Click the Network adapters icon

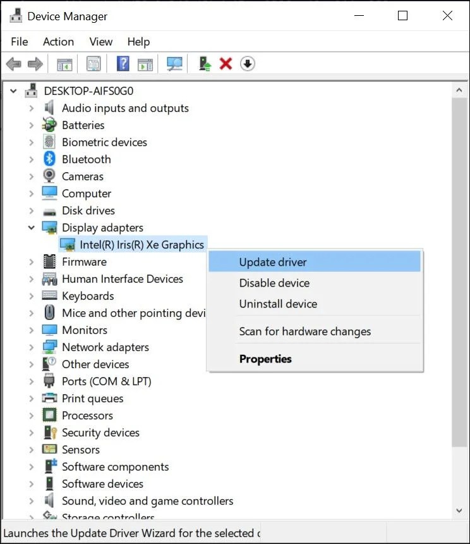click(49, 347)
